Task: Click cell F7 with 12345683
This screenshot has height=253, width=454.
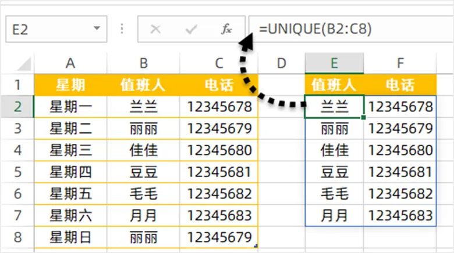Action: tap(400, 216)
